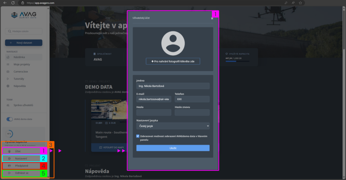Click the Odhlásit se logout icon

[9, 173]
